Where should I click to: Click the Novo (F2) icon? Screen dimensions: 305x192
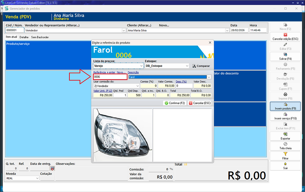285,26
